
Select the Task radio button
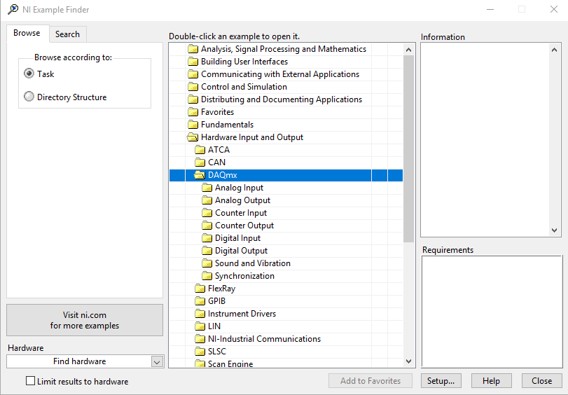[x=29, y=74]
